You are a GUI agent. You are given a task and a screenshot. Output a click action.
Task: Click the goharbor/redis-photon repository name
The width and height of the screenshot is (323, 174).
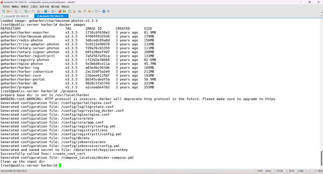[22, 40]
